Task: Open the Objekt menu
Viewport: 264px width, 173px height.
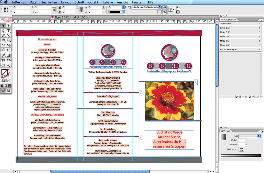Action: 93,2
